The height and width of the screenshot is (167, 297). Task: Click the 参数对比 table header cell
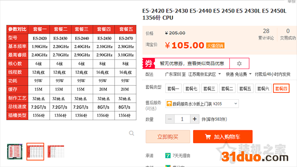17,29
